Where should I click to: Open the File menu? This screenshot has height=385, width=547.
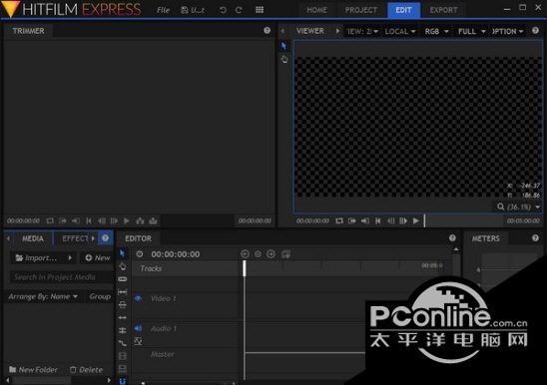point(163,10)
